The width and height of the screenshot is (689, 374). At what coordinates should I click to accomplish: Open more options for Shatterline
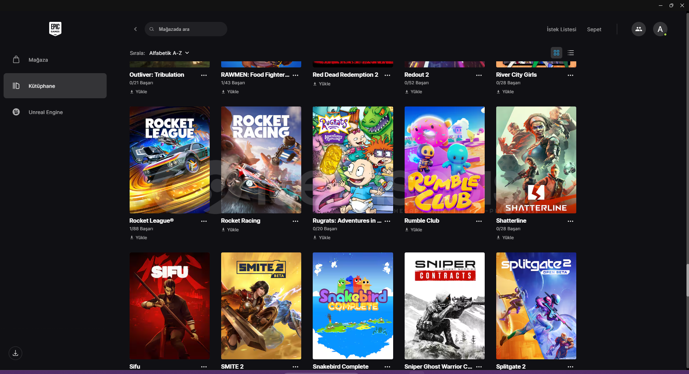click(571, 221)
